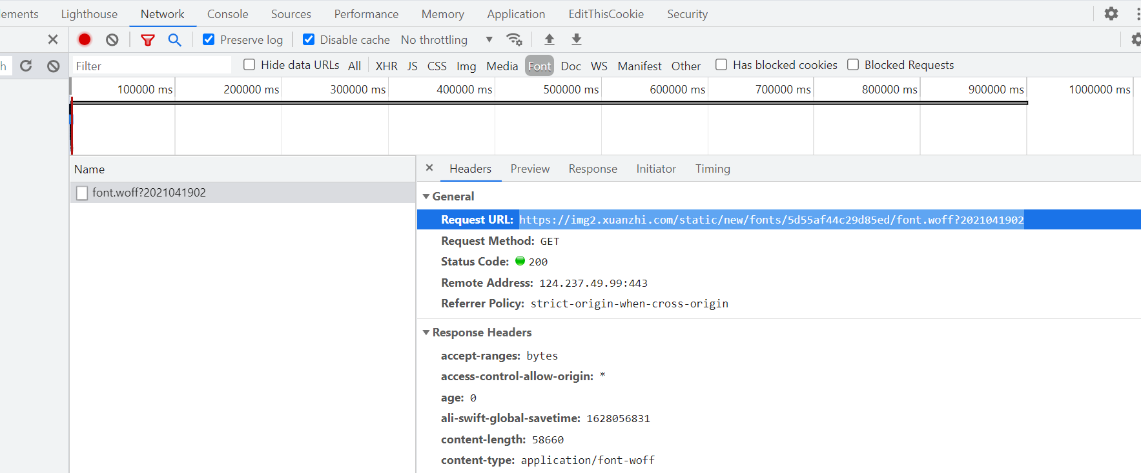The height and width of the screenshot is (473, 1141).
Task: Open the Application tab
Action: [516, 14]
